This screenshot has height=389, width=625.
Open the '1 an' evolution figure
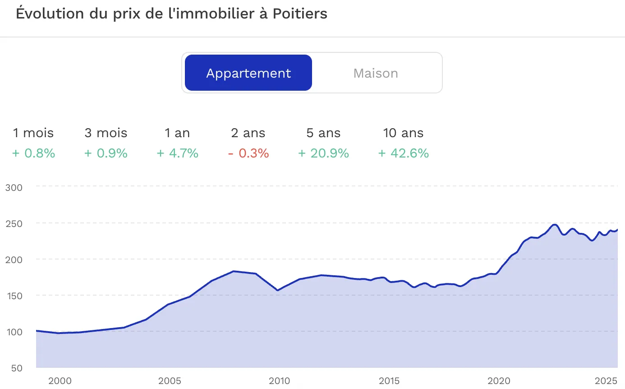coord(177,143)
